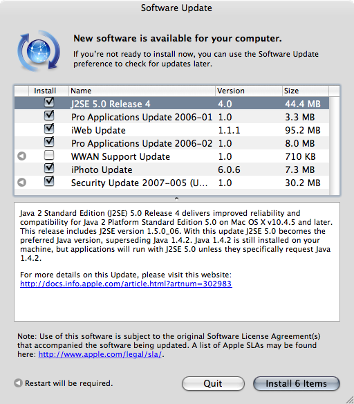
Task: Sort by the Install column header
Action: click(48, 91)
